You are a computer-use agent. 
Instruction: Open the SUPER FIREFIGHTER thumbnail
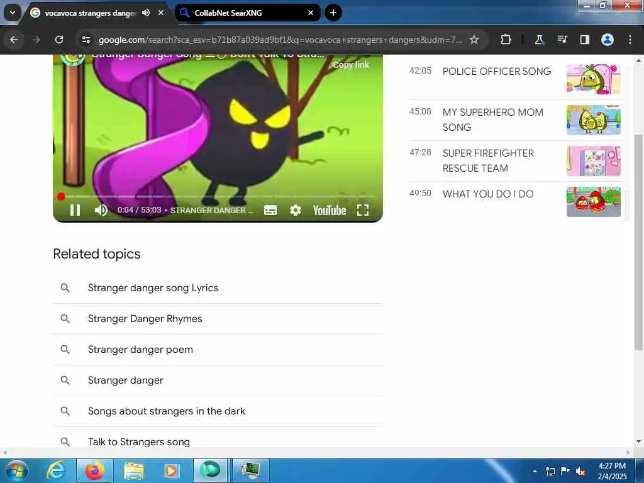[x=594, y=161]
